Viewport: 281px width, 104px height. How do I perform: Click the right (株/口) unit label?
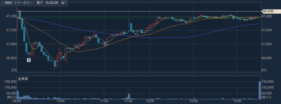tap(266, 97)
